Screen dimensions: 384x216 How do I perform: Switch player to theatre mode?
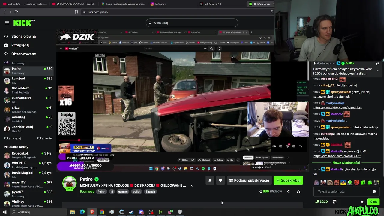click(294, 146)
